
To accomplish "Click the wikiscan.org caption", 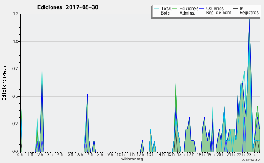I will tap(132, 159).
